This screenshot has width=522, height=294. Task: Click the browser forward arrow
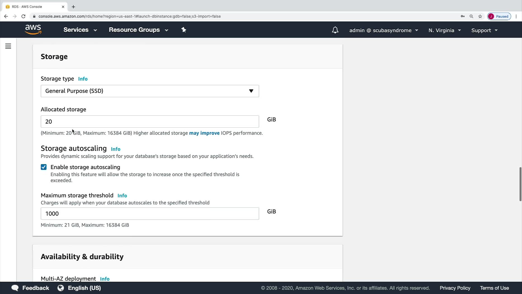coord(15,16)
